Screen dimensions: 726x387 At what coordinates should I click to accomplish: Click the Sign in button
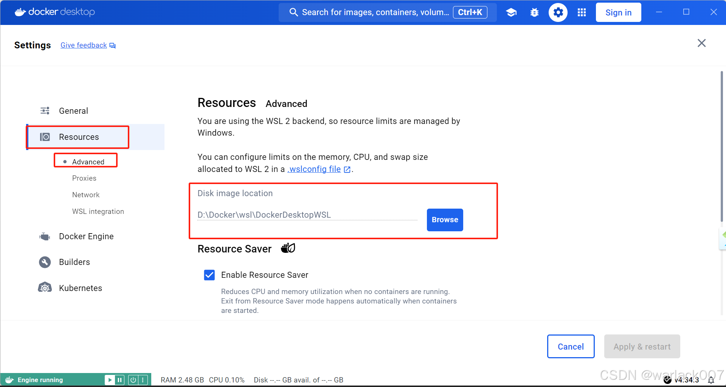click(618, 12)
